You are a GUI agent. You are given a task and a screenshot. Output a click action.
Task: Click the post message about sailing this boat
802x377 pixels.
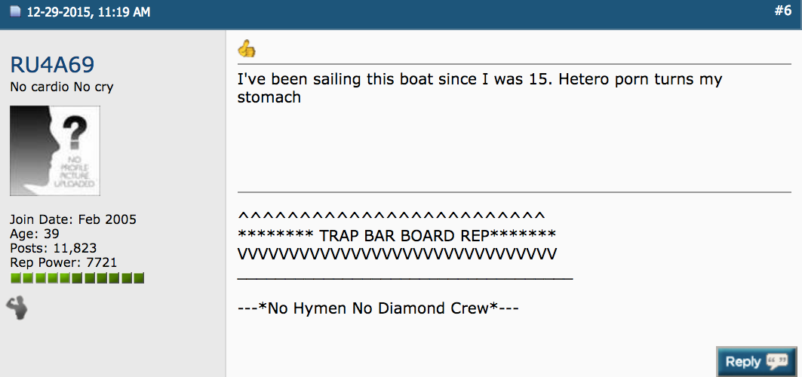click(480, 88)
